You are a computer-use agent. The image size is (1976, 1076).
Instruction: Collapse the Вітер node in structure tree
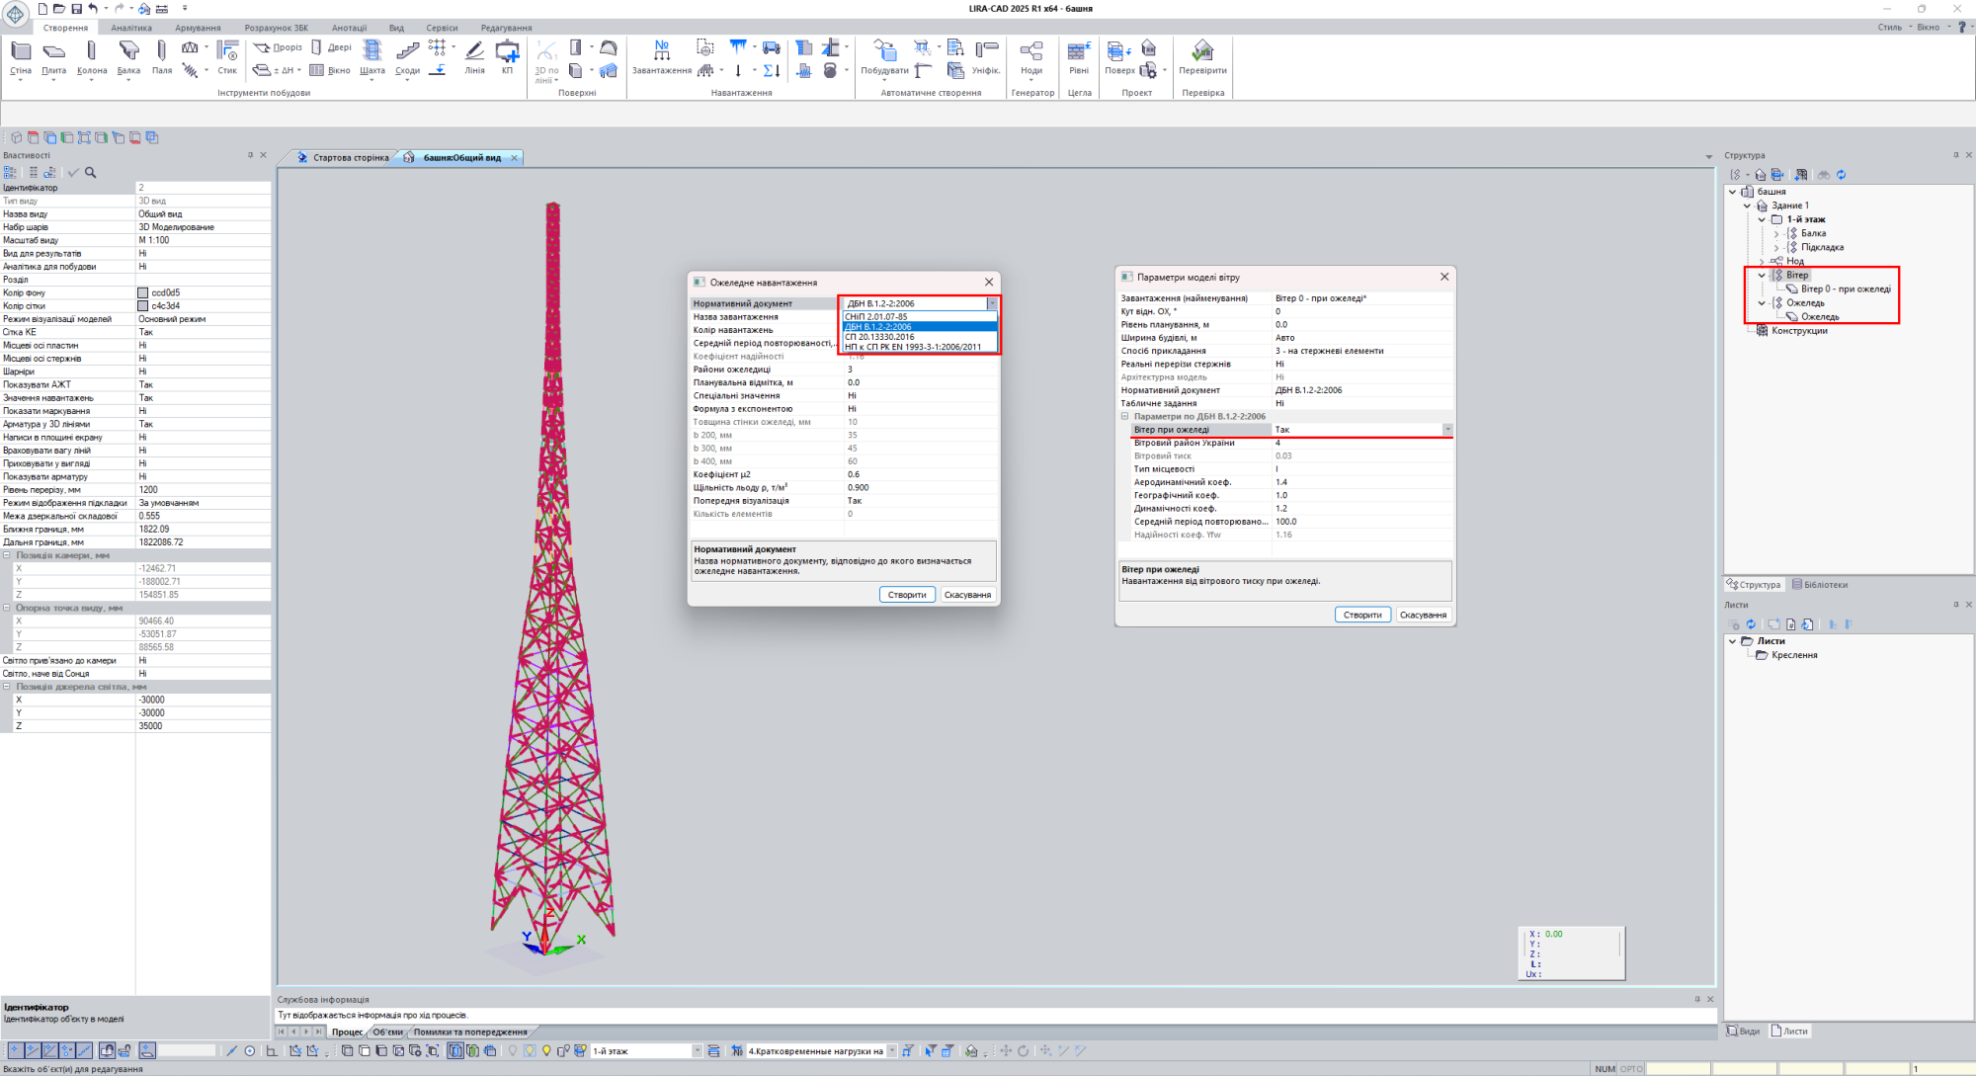tap(1762, 276)
